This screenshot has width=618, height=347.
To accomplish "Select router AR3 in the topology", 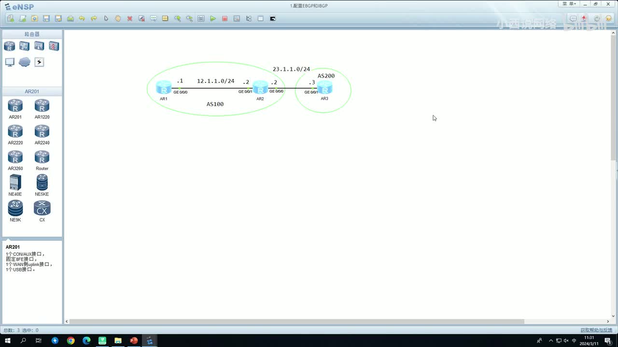I will coord(324,87).
